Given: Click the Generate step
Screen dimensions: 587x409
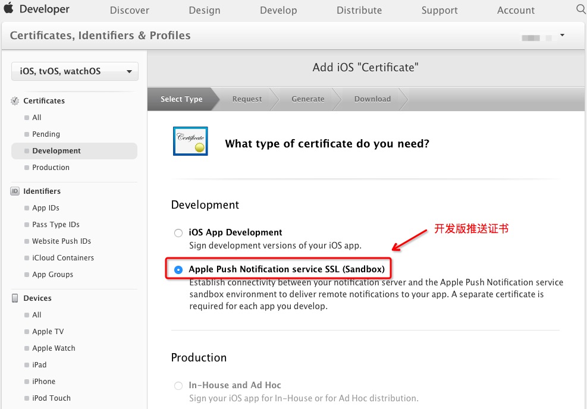Looking at the screenshot, I should pos(308,99).
